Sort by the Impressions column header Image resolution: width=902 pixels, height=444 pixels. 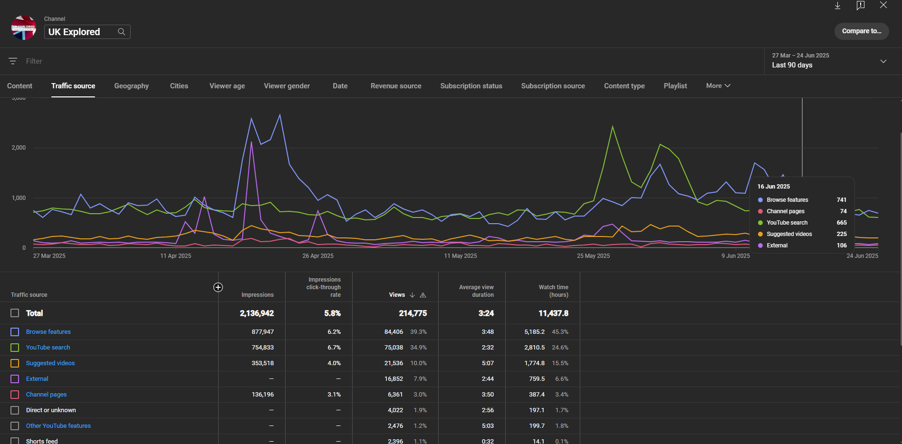[x=258, y=295]
